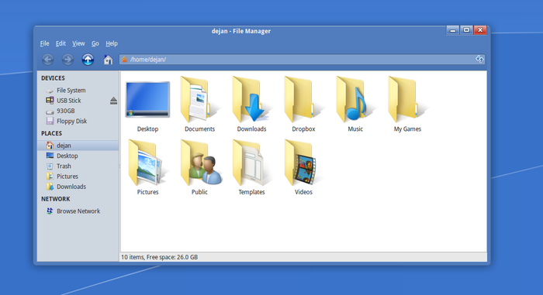Click the /home/dejan/ location field
The width and height of the screenshot is (543, 295).
pos(302,59)
